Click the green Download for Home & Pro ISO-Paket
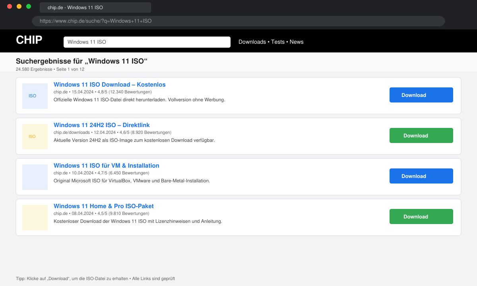 click(x=421, y=216)
